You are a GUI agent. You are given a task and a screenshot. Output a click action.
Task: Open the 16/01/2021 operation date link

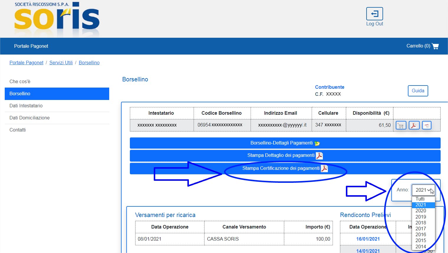(368, 239)
